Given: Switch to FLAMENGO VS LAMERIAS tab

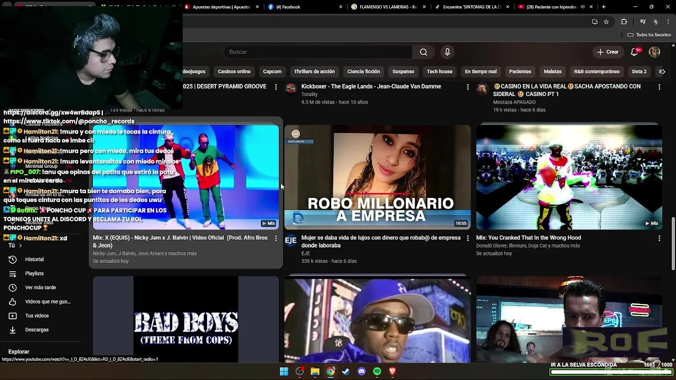Looking at the screenshot, I should point(388,7).
